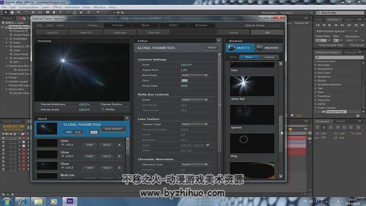Click the SAVE PRESET button
This screenshot has height=206, width=366.
113,129
